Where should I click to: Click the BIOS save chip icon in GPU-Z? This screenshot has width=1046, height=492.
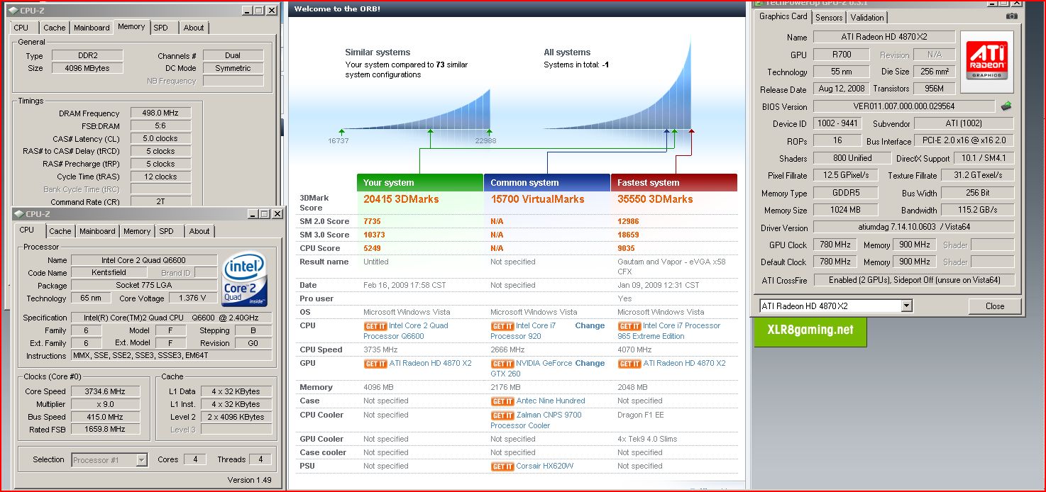1006,106
